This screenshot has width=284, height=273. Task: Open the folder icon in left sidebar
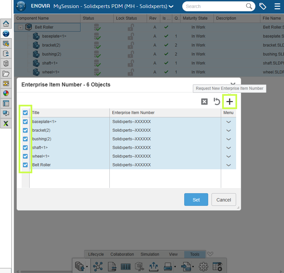pos(6,73)
